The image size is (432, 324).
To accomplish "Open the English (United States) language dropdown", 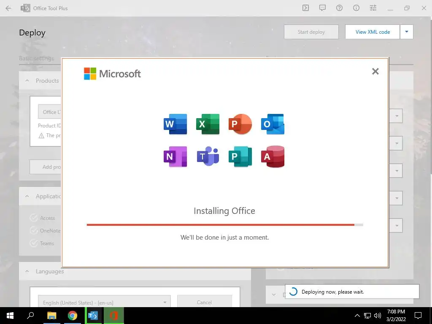I will (x=104, y=302).
